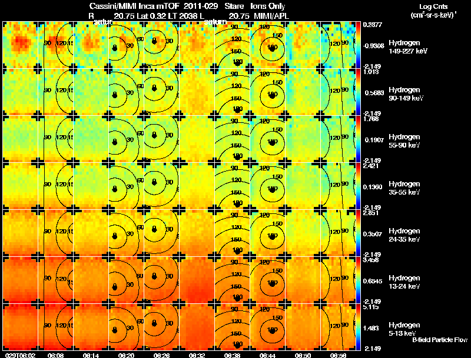
Task: Click the 029T06:02 time axis label
Action: pos(21,356)
